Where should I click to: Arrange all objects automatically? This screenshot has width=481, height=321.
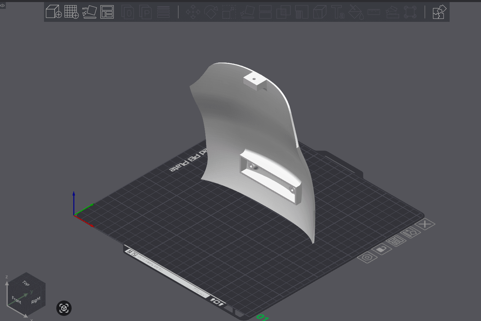107,11
